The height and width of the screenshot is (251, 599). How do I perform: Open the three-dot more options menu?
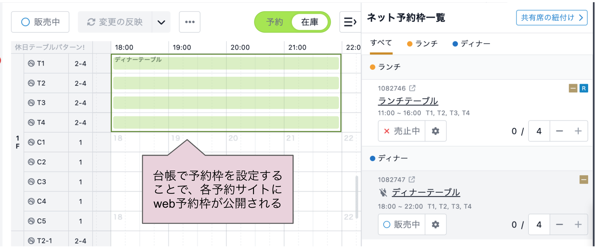click(190, 22)
